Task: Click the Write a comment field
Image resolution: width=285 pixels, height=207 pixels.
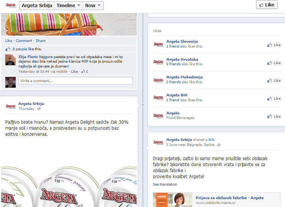Action: click(75, 81)
